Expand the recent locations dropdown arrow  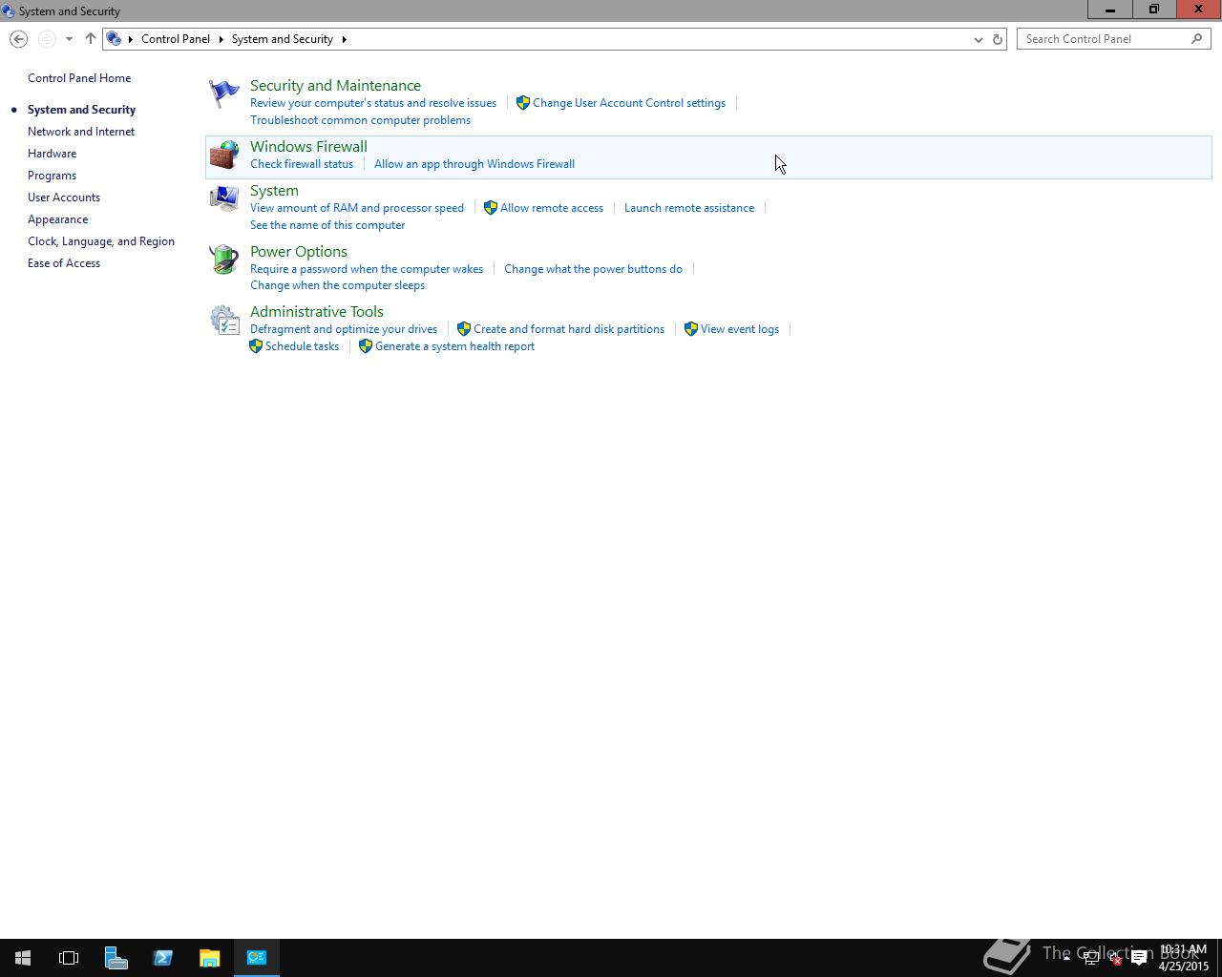(69, 39)
